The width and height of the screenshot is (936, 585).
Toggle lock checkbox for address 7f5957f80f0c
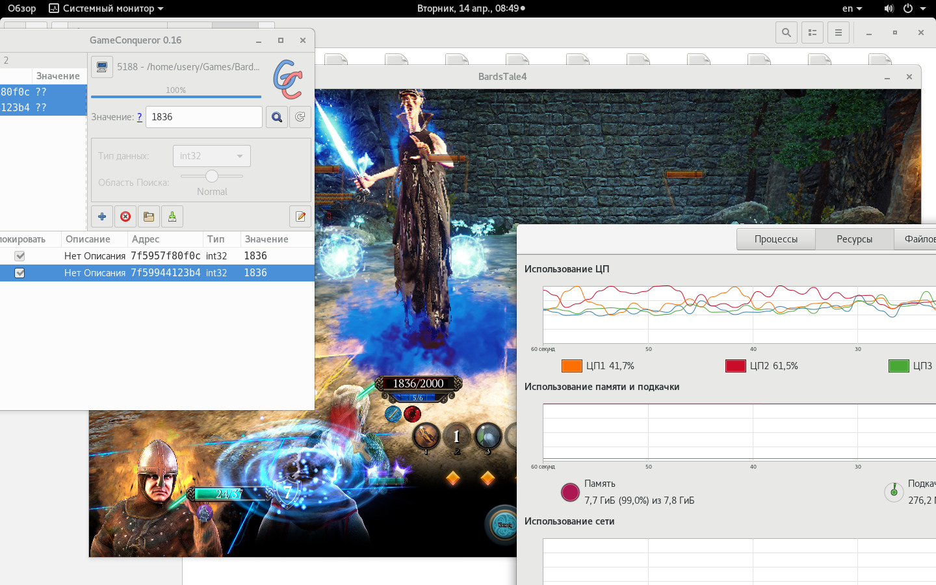(20, 256)
